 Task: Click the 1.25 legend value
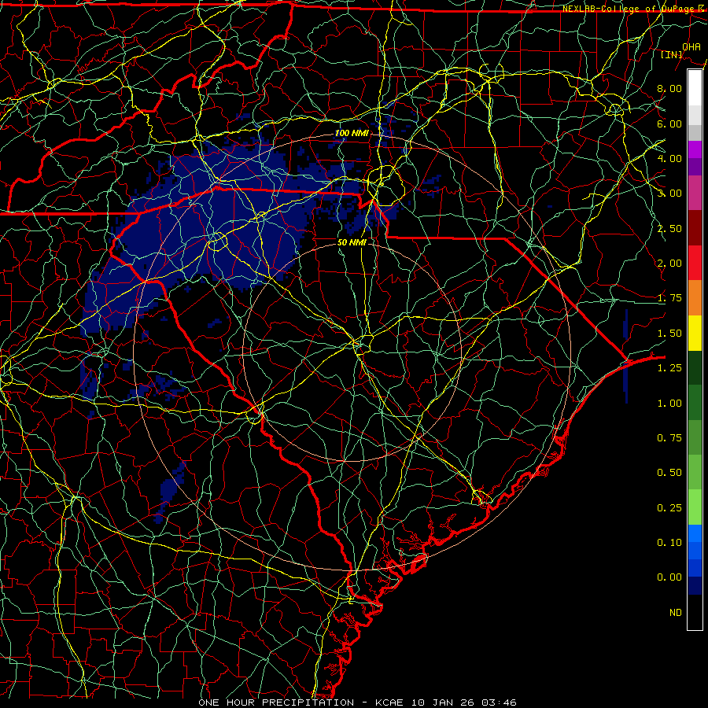(x=669, y=368)
